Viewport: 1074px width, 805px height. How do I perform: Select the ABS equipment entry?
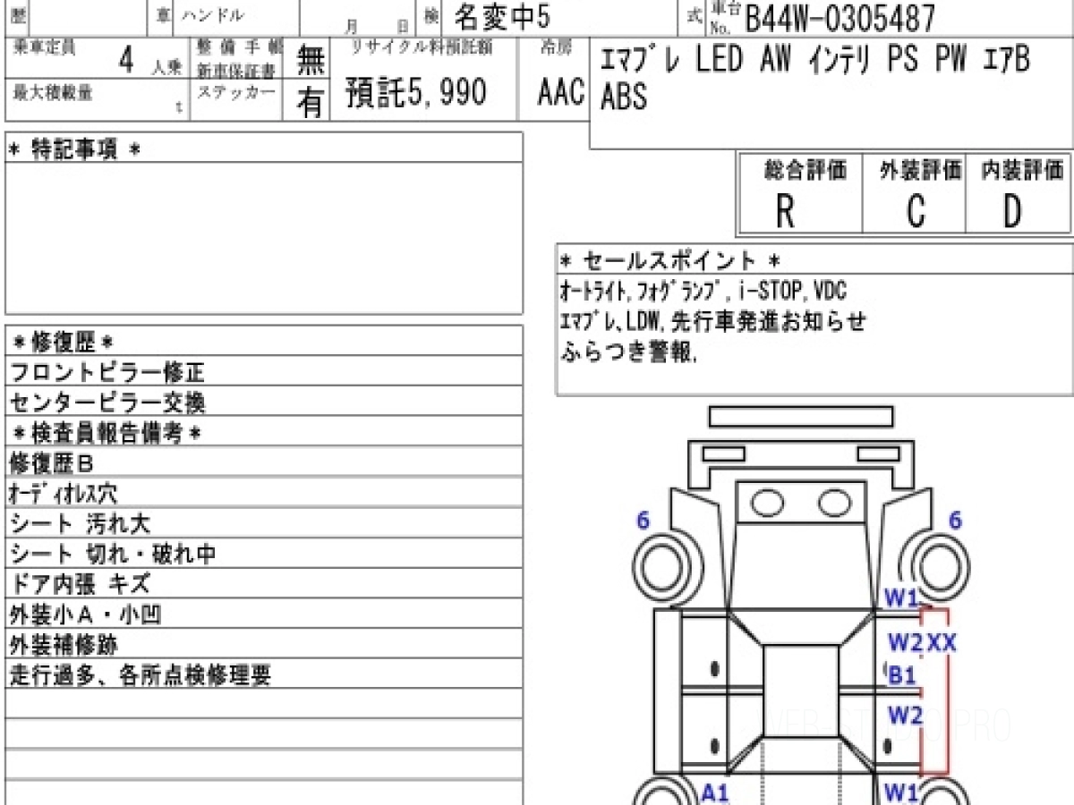click(624, 97)
